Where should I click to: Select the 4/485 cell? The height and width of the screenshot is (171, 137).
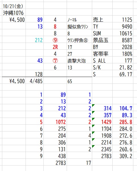pos(36,81)
